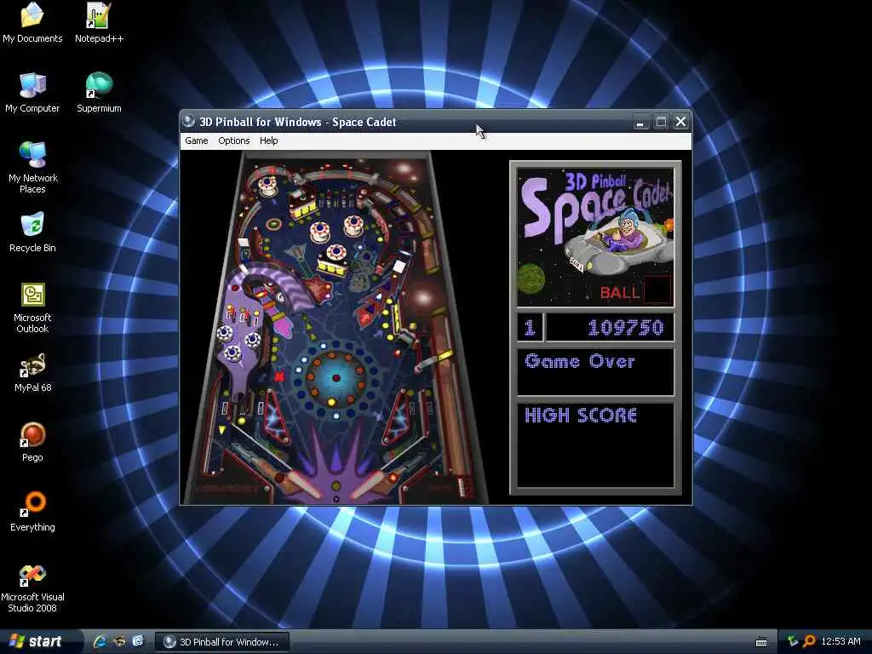Click the orange magnifier tray icon
This screenshot has width=872, height=654.
coord(809,641)
